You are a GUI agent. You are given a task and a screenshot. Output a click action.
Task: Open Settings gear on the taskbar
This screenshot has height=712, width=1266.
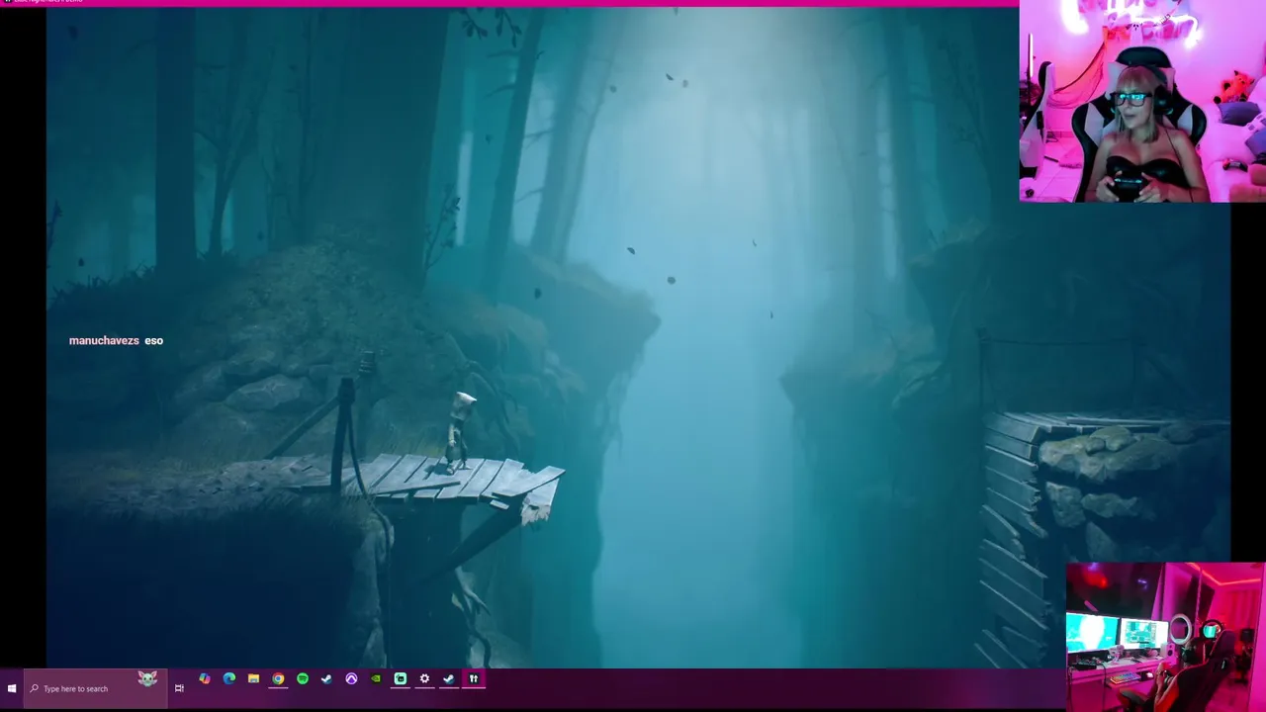[x=424, y=679]
